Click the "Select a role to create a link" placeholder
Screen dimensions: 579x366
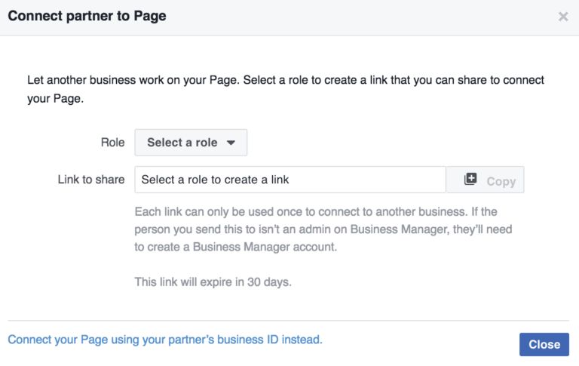click(216, 180)
